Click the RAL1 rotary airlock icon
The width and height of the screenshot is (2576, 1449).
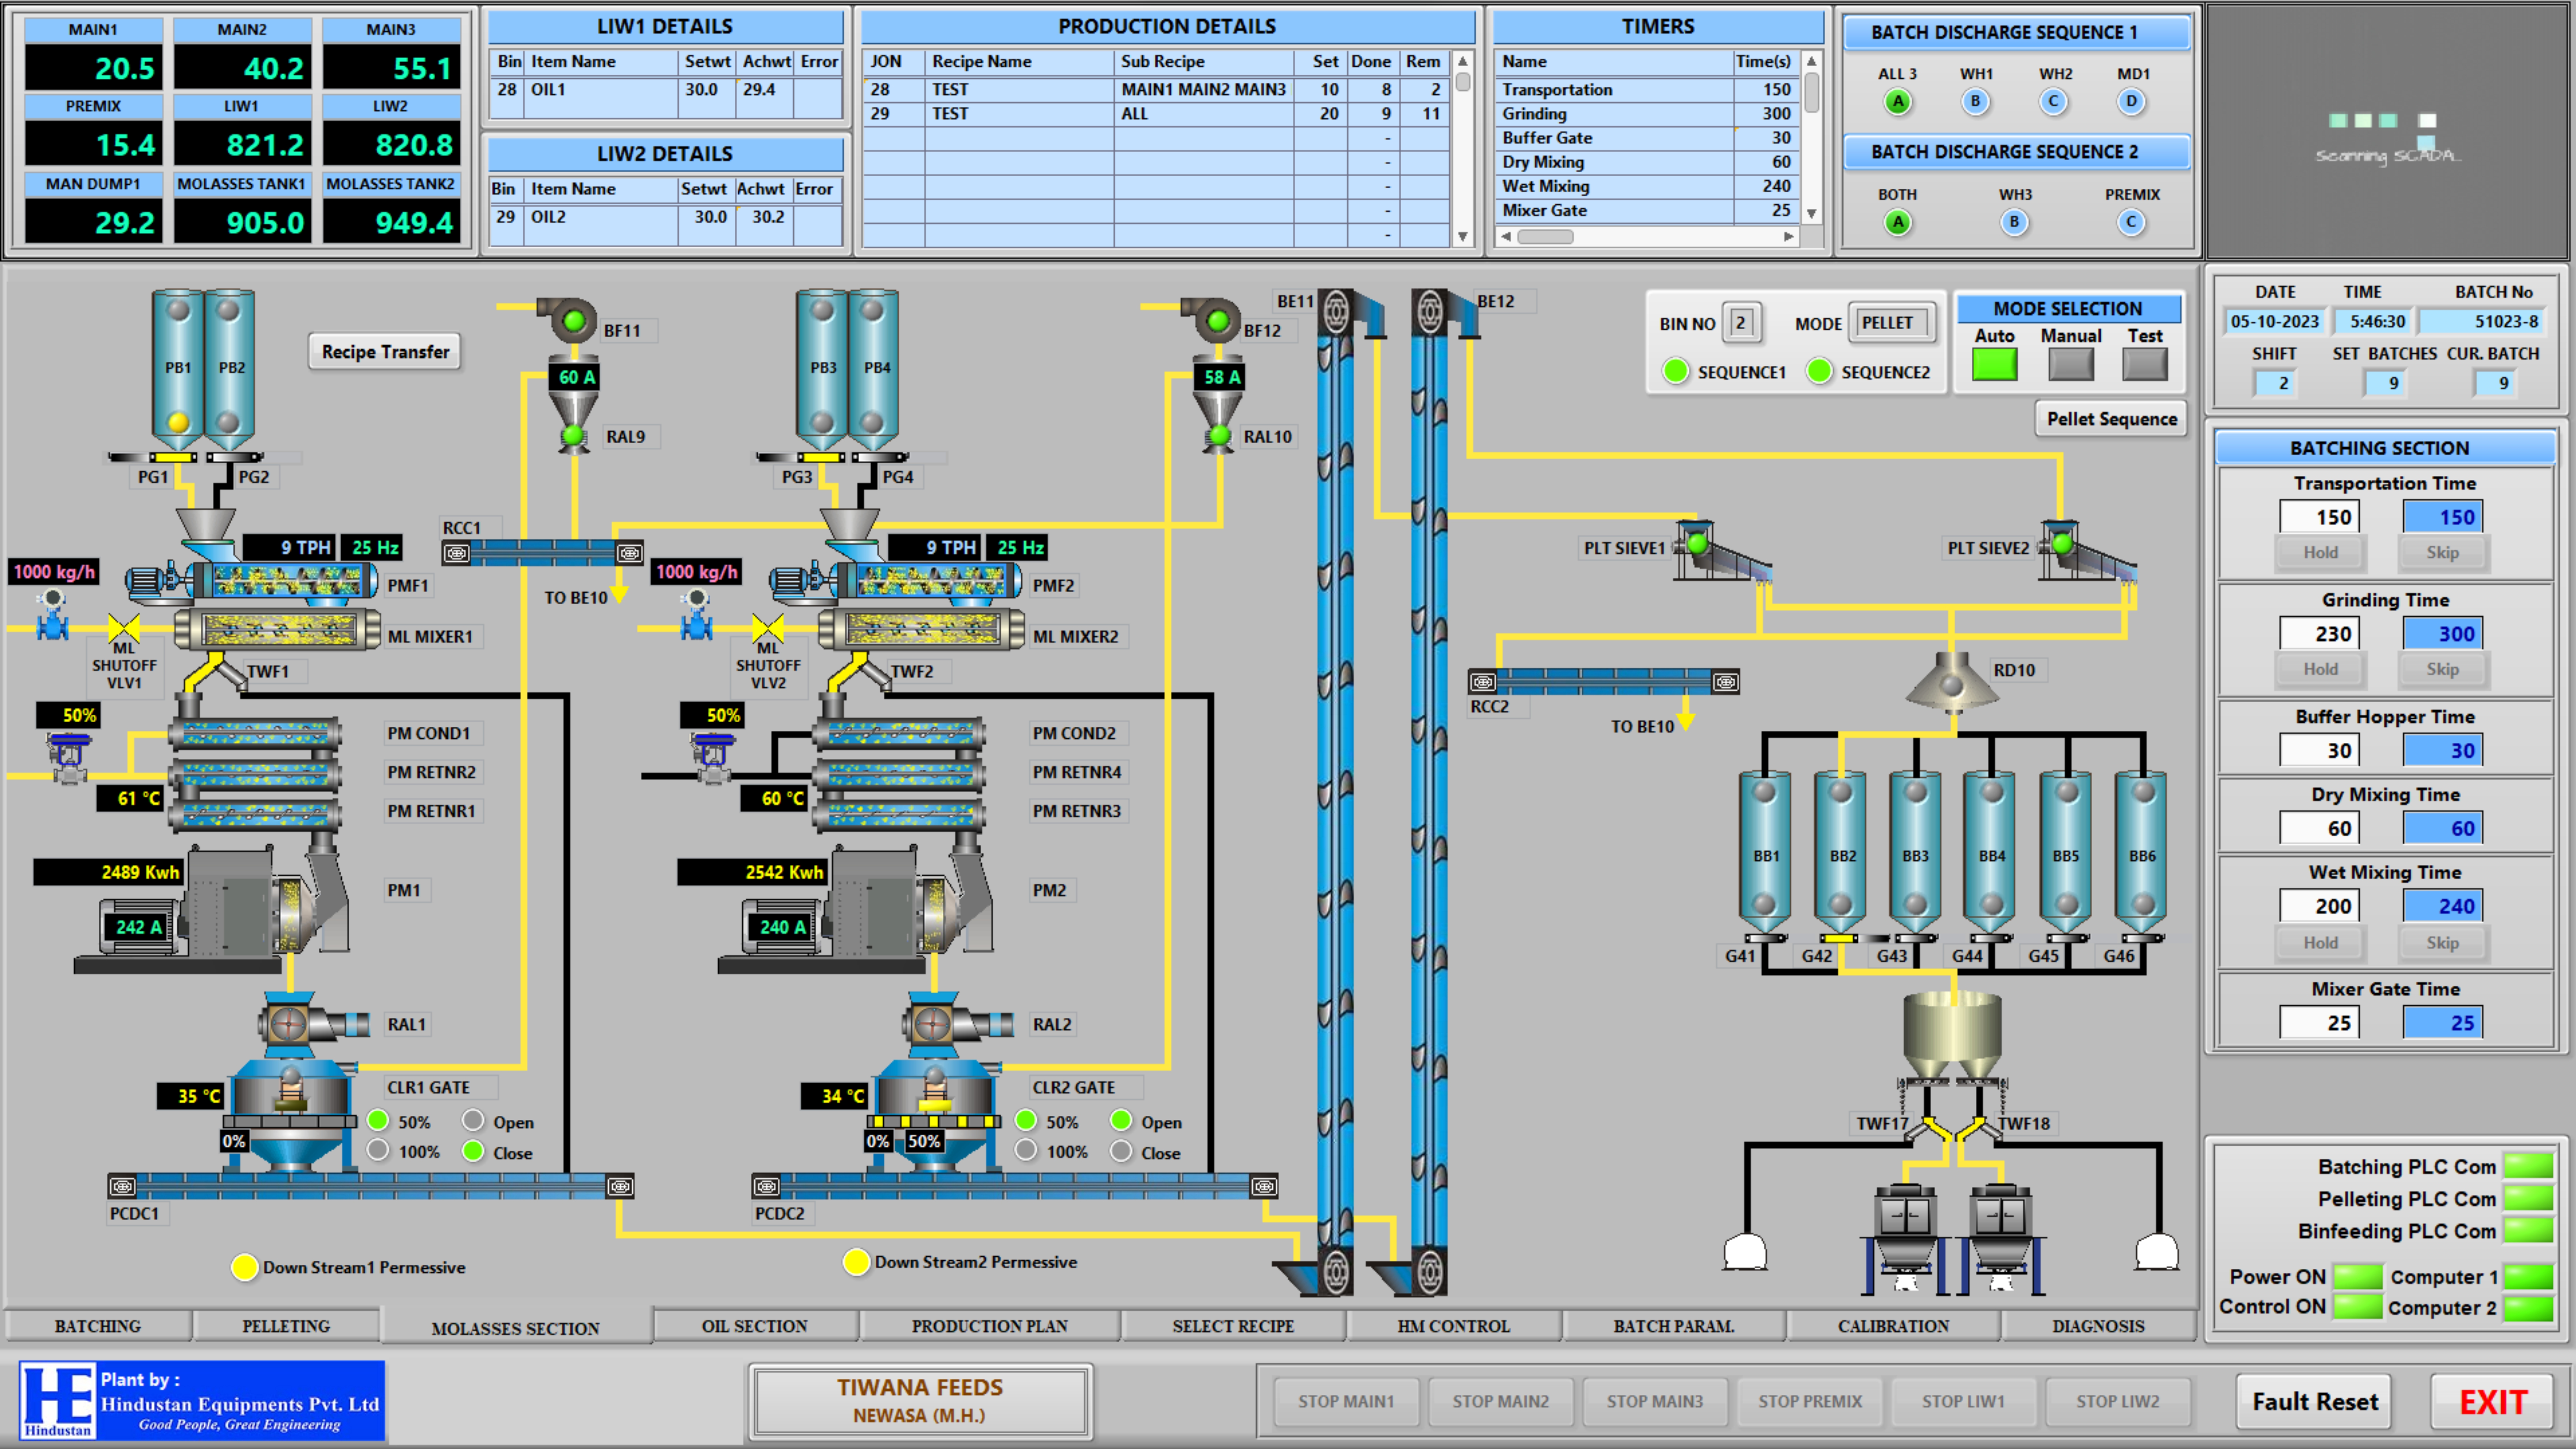pyautogui.click(x=314, y=1024)
